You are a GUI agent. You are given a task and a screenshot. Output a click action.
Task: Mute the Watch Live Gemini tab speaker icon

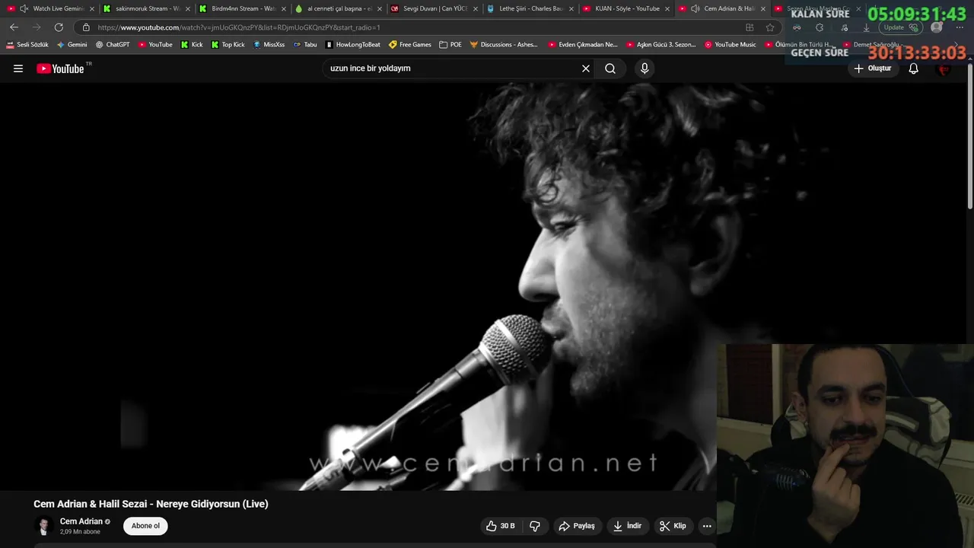tap(24, 9)
